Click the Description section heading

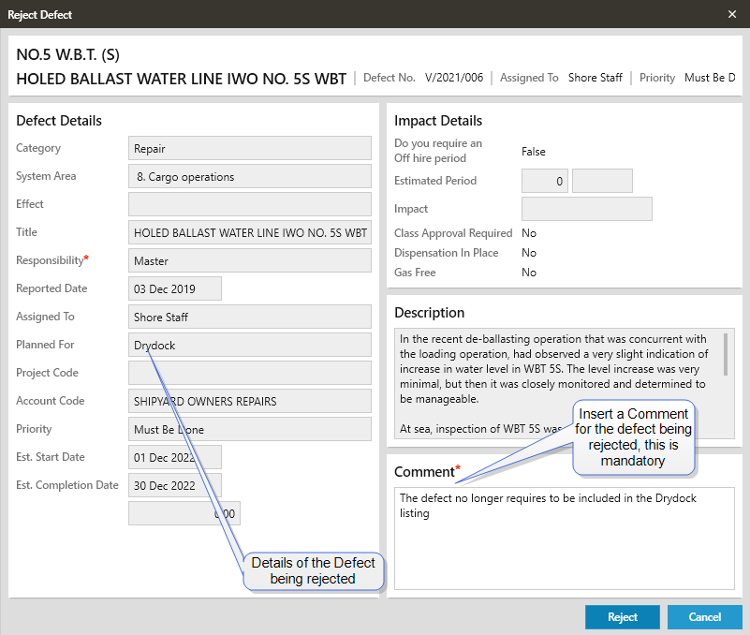click(x=429, y=313)
